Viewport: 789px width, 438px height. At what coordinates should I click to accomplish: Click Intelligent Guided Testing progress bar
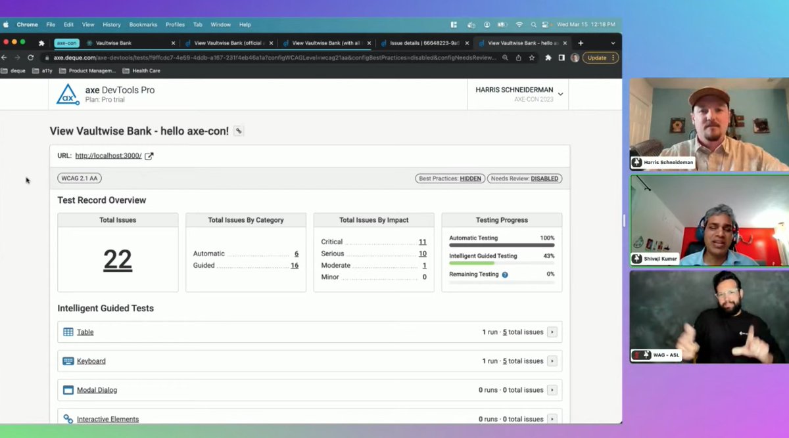point(502,263)
